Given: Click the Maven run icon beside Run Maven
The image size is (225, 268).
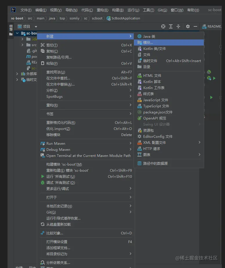Looking at the screenshot, I should (43, 143).
